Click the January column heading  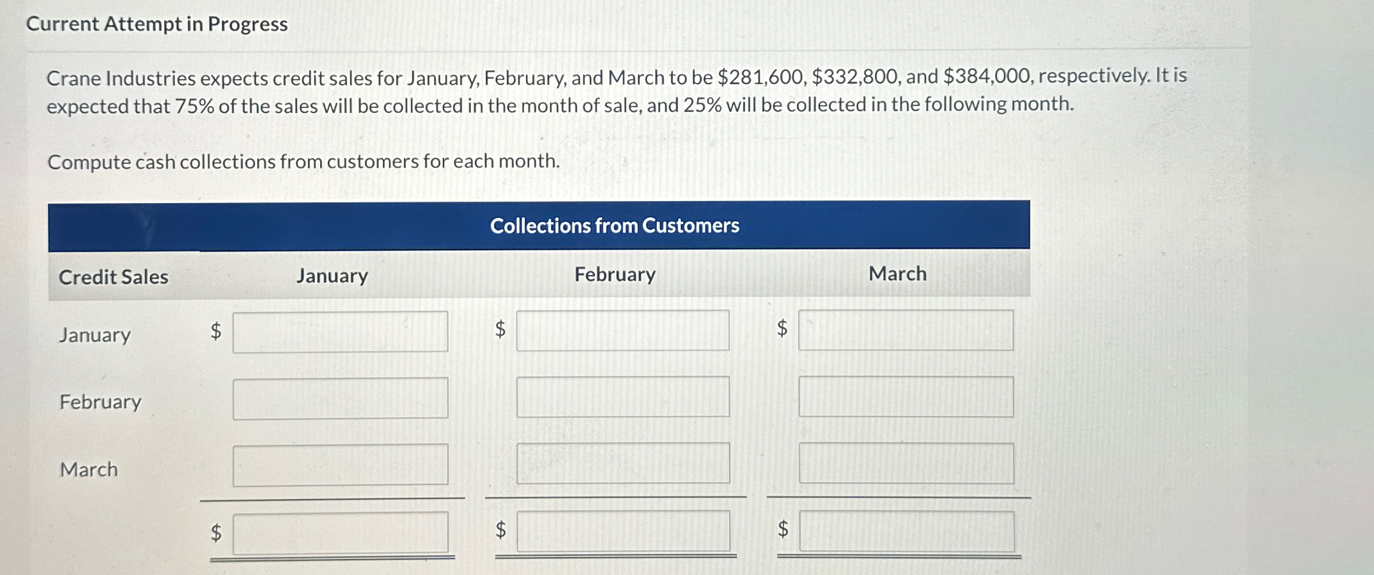pyautogui.click(x=331, y=276)
